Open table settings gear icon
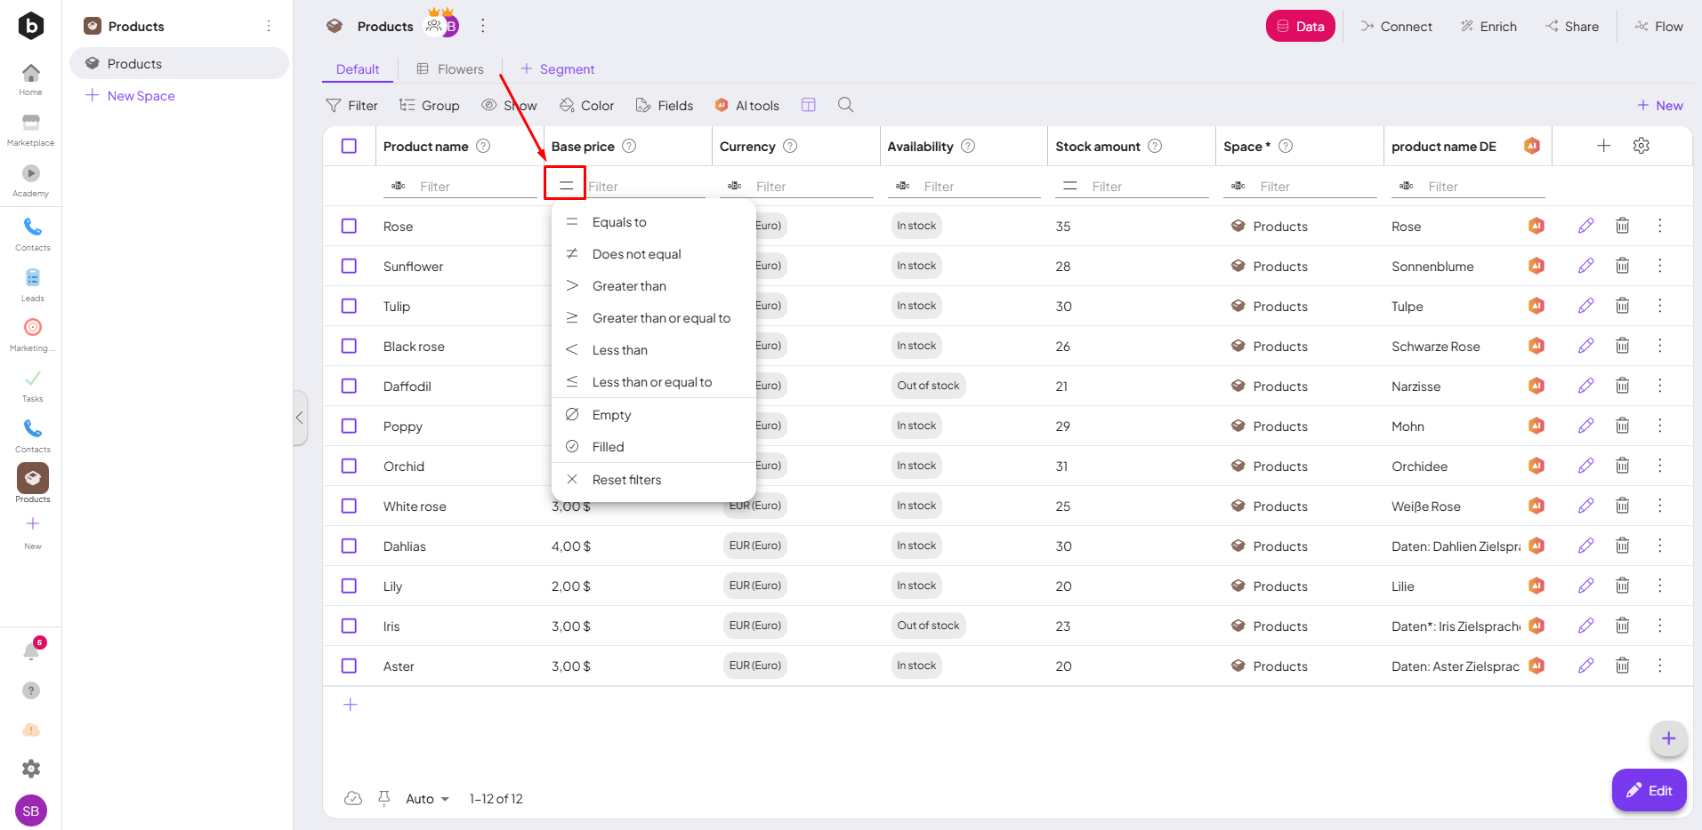 [1641, 146]
